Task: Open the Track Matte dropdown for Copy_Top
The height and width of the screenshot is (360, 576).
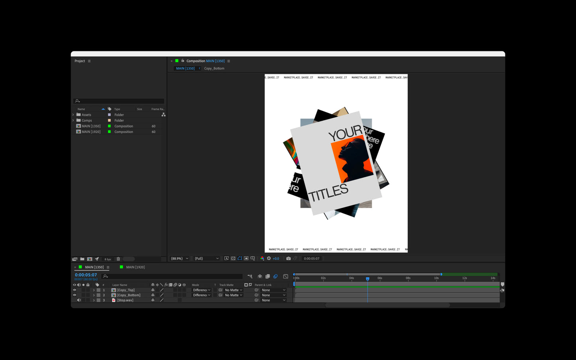Action: pyautogui.click(x=233, y=290)
